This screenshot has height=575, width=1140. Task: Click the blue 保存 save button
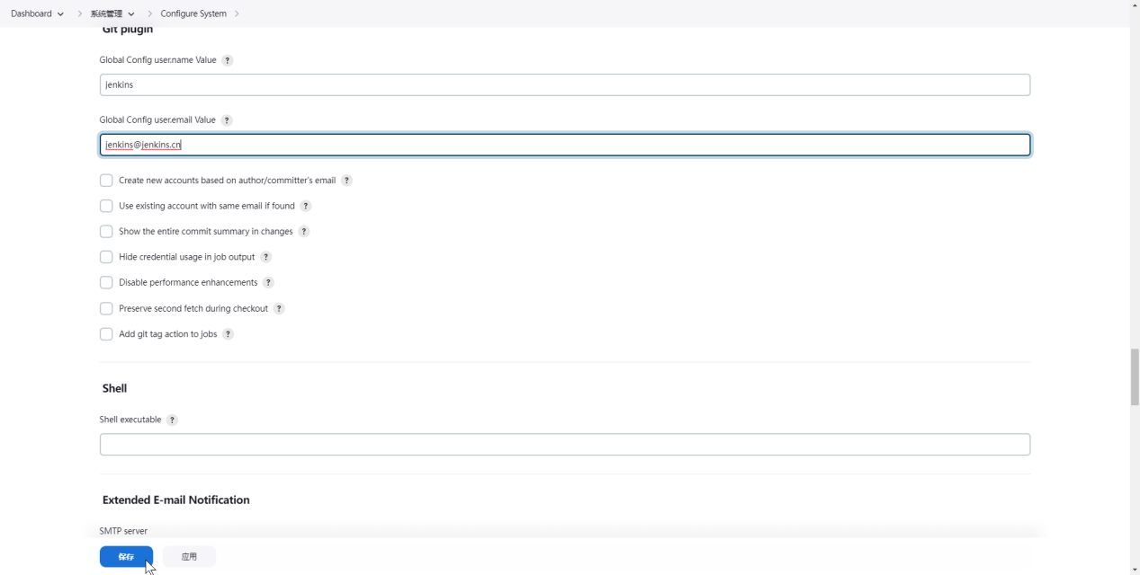tap(126, 557)
